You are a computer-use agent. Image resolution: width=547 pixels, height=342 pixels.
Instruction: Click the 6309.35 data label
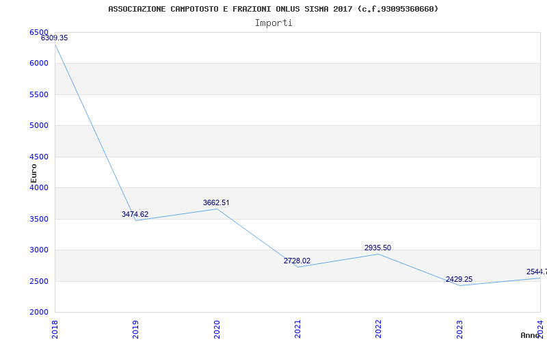[x=55, y=38]
